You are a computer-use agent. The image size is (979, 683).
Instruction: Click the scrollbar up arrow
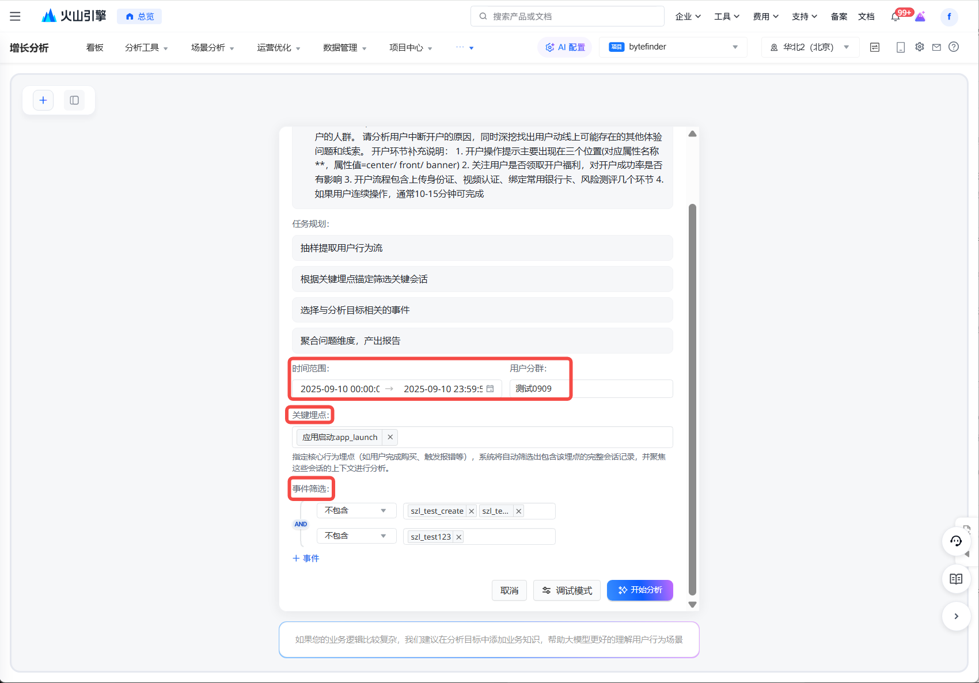point(692,134)
